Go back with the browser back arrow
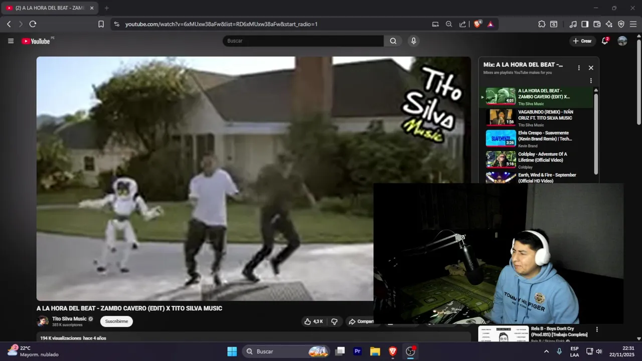Viewport: 642px width, 361px height. (x=9, y=24)
